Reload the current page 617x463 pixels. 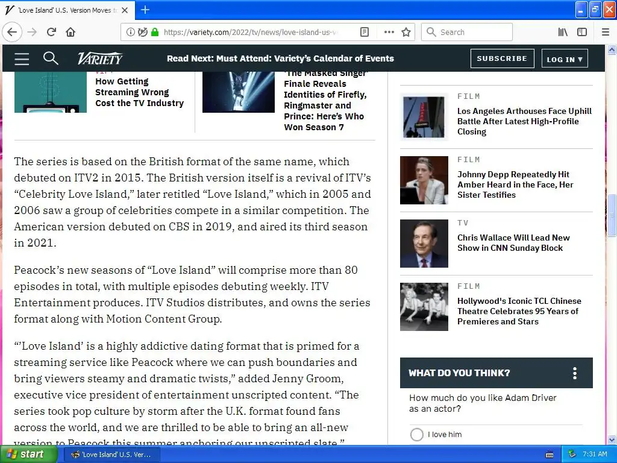(x=51, y=33)
